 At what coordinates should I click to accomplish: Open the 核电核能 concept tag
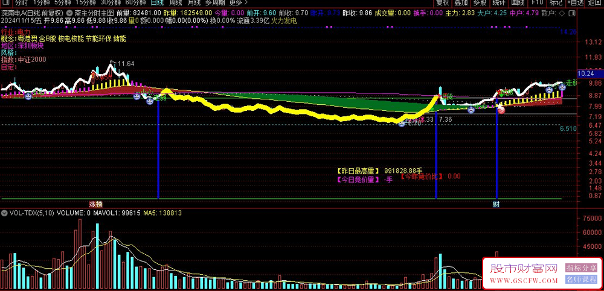point(71,39)
